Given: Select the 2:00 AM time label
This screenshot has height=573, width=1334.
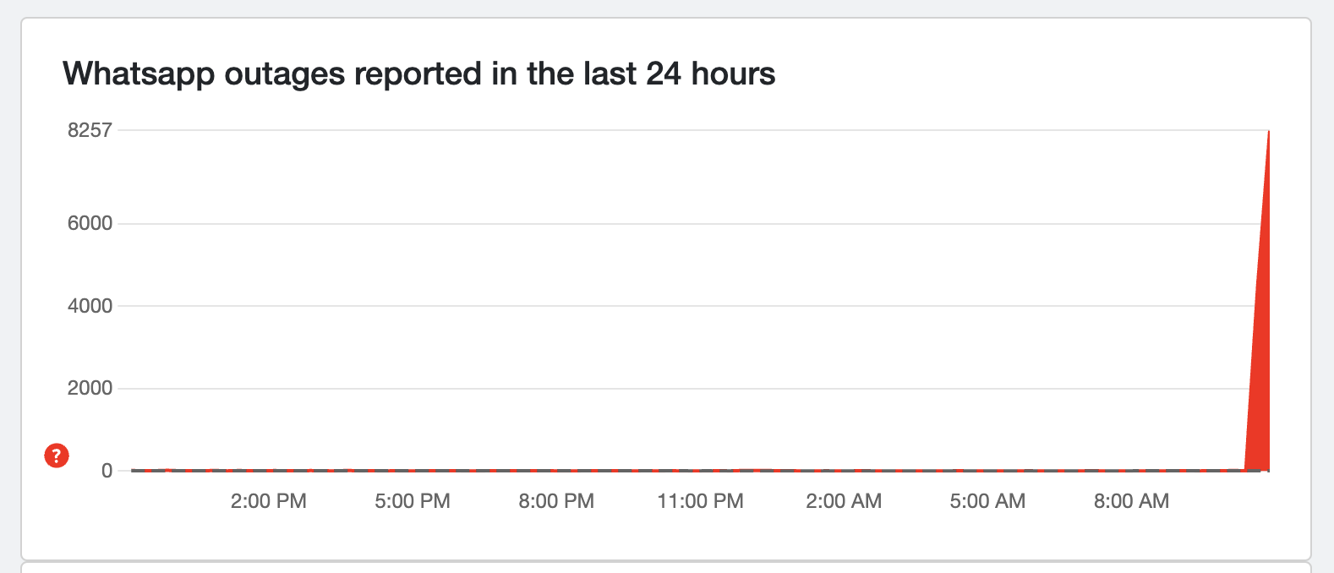Looking at the screenshot, I should tap(844, 501).
